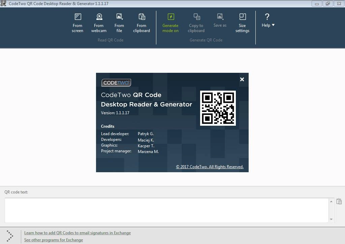345x244 pixels.
Task: Click the CodeTwo logo in About dialog
Action: 116,83
